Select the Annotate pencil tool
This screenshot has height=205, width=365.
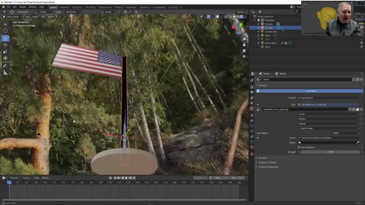pos(5,66)
